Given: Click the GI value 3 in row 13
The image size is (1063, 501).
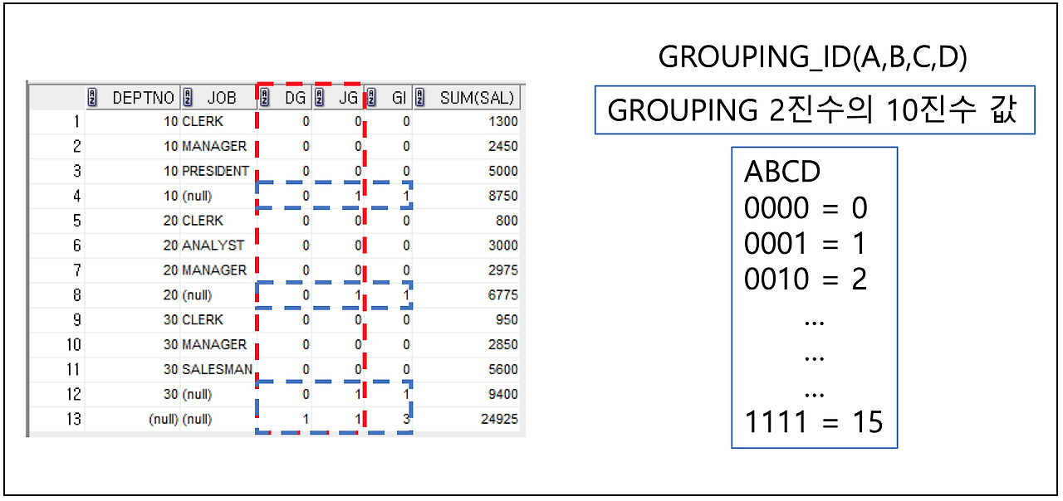Looking at the screenshot, I should [x=406, y=420].
